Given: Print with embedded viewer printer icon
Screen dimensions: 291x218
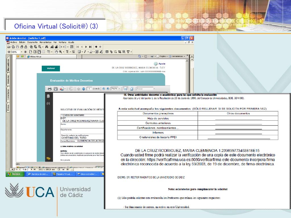Looking at the screenshot, I should coord(49,89).
